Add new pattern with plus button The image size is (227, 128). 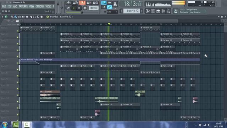pos(142,11)
